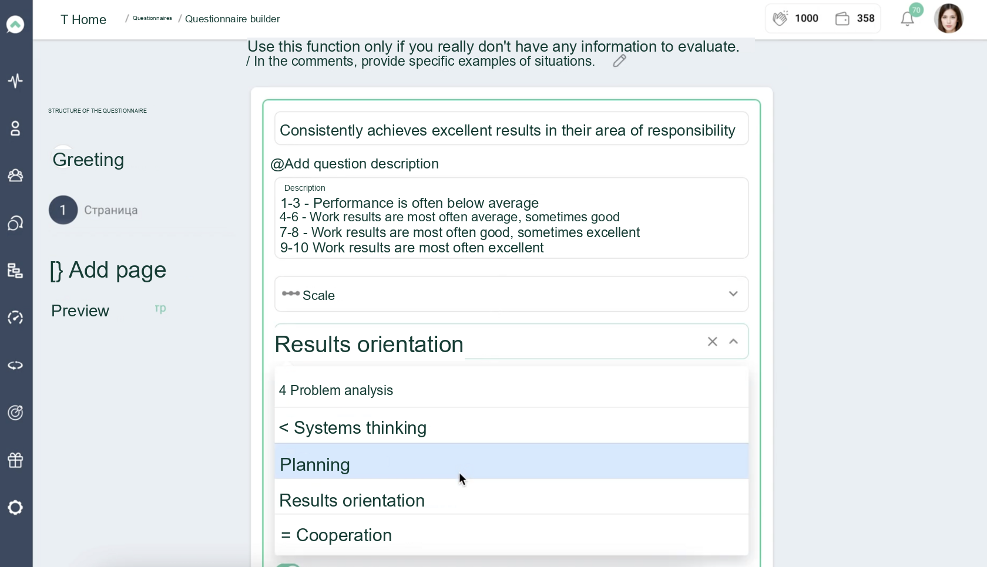Open the org structure sidebar icon
The image size is (987, 567).
[x=15, y=271]
